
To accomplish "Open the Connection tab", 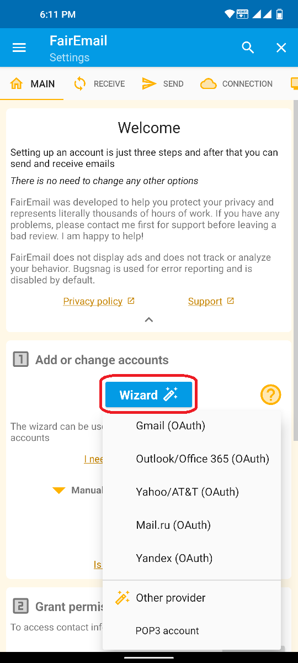I will tap(236, 84).
